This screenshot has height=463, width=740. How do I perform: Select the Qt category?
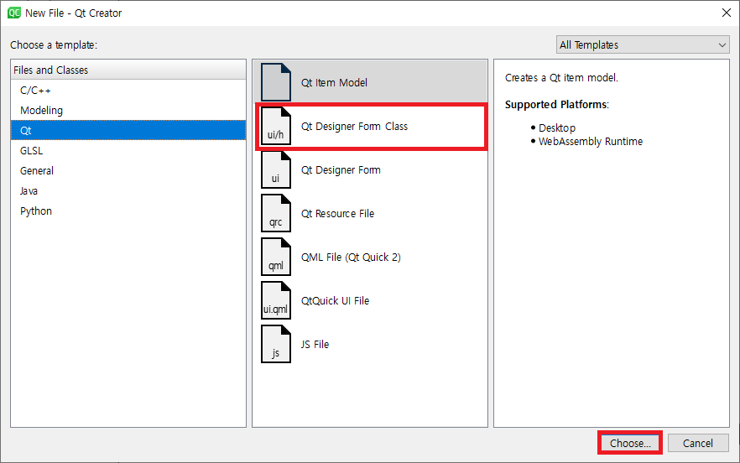(x=128, y=130)
